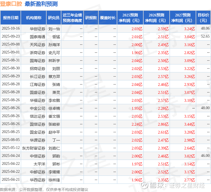Click the 研报数 column header
This screenshot has width=211, height=192.
pyautogui.click(x=91, y=18)
